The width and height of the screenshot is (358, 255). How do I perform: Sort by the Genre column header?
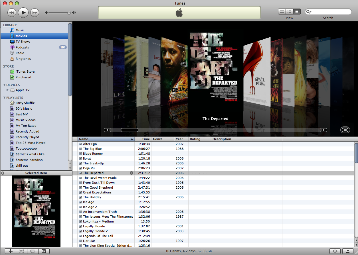163,139
